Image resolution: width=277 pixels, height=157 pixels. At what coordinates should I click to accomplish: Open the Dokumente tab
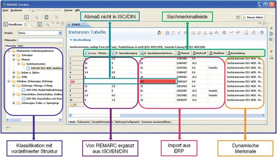[84, 122]
